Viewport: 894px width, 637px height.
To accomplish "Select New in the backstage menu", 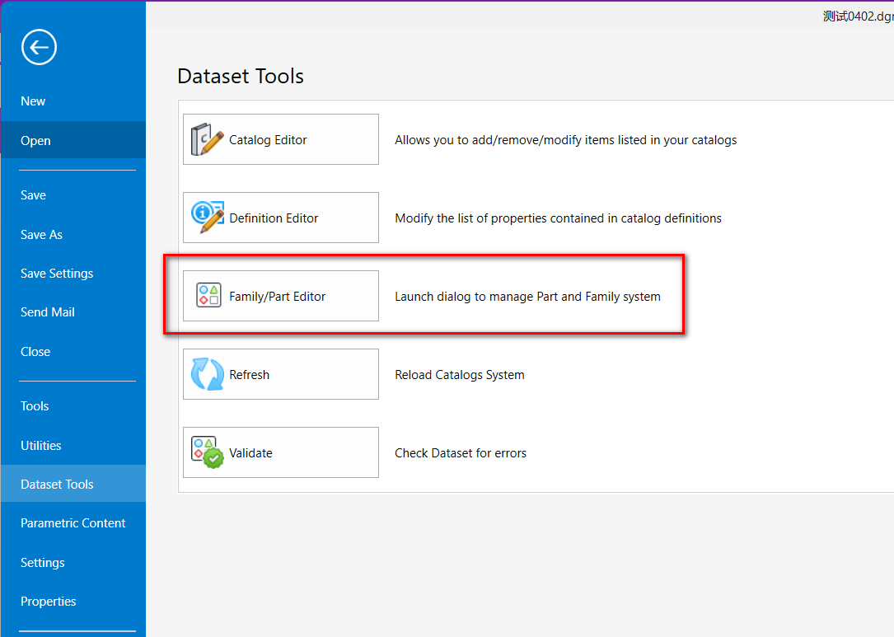I will [x=33, y=101].
